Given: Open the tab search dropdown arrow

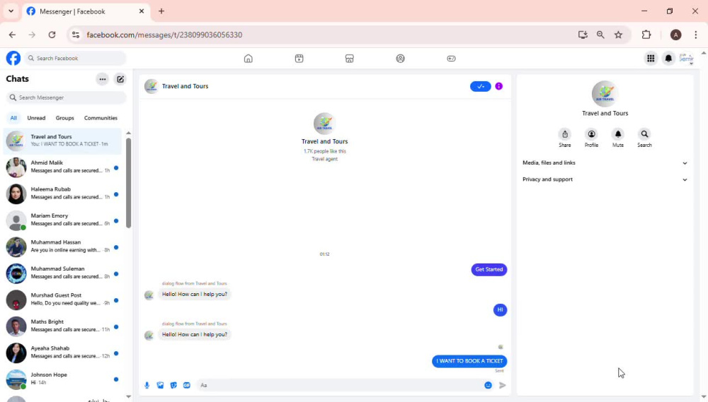Looking at the screenshot, I should (11, 11).
